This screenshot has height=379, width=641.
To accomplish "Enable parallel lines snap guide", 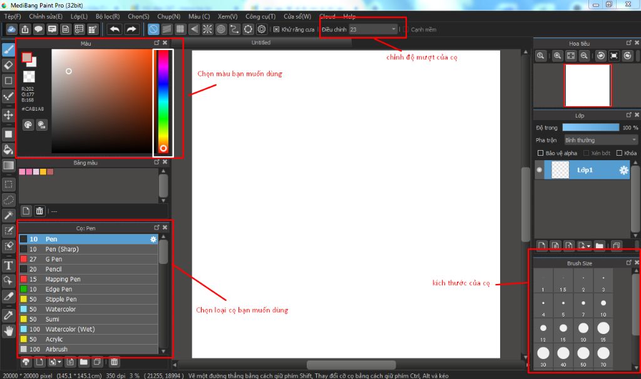I will pos(167,29).
